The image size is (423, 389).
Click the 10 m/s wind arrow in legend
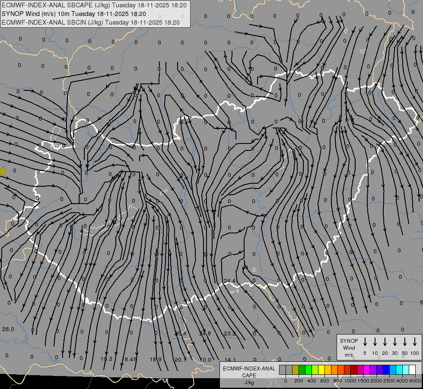point(375,342)
